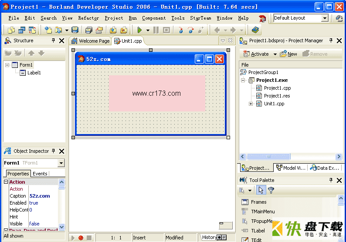This screenshot has width=346, height=242.
Task: Open the Open-file dropdown arrow
Action: (67, 30)
